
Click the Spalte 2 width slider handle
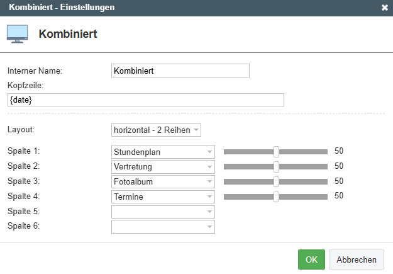(x=276, y=167)
